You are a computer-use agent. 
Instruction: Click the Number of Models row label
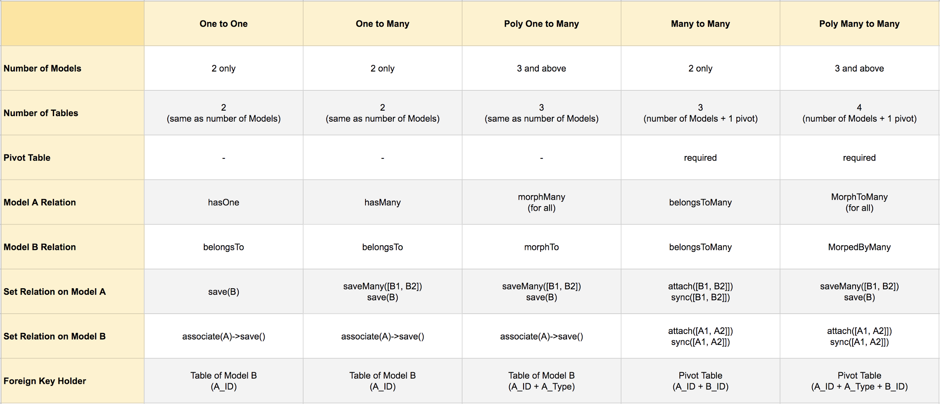tap(43, 68)
